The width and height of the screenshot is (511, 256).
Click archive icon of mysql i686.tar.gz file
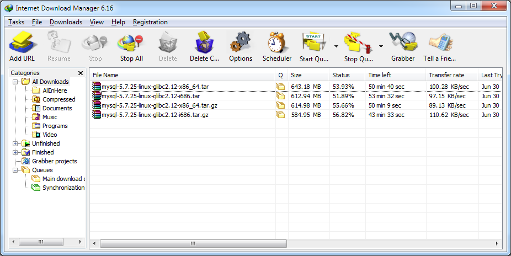(97, 115)
